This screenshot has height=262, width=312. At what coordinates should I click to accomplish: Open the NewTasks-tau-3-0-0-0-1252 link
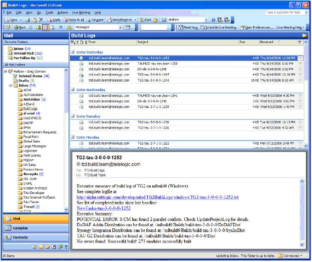pyautogui.click(x=103, y=208)
